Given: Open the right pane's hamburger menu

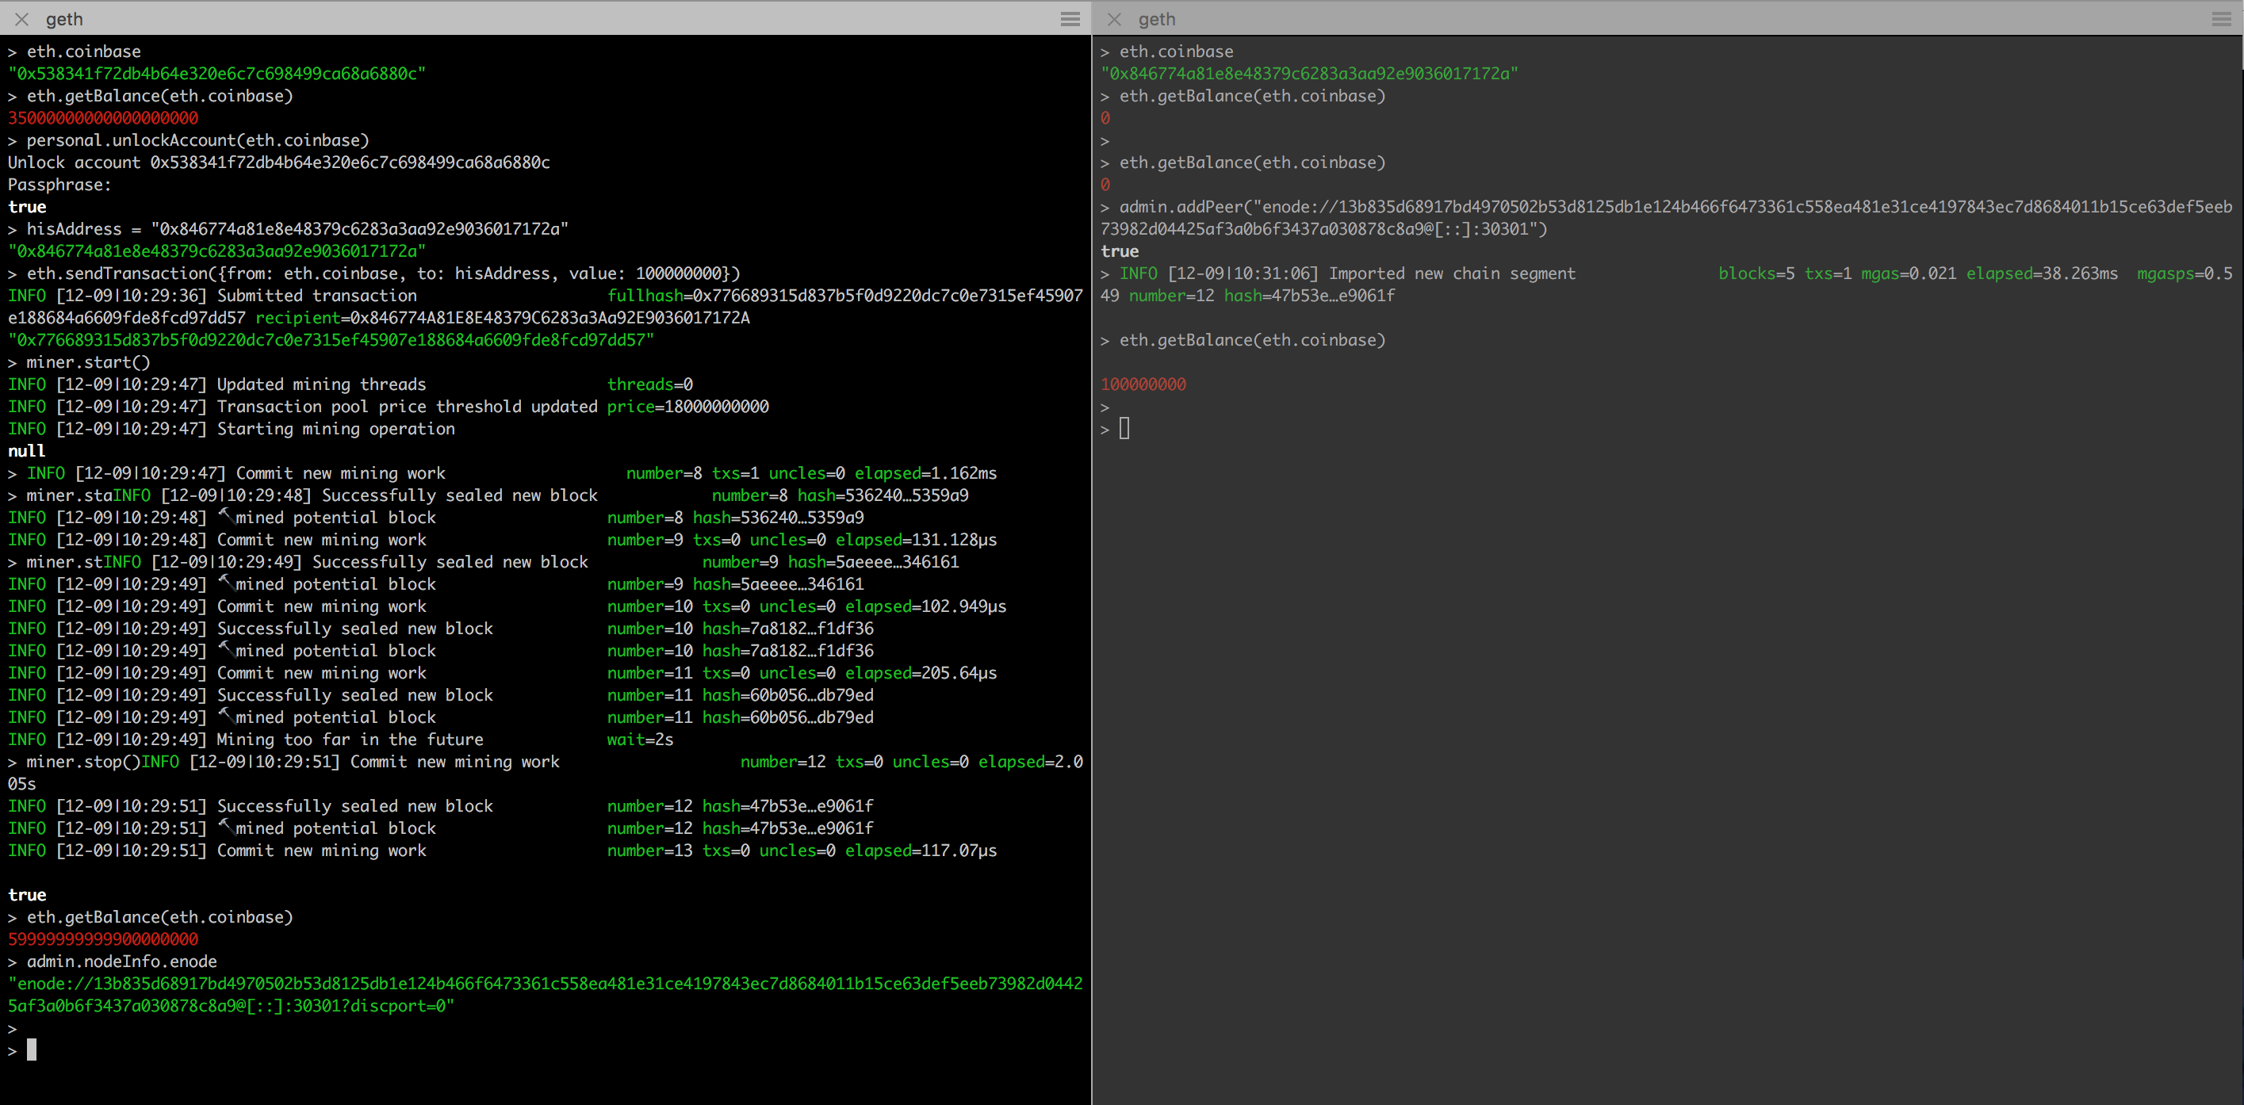Looking at the screenshot, I should (x=2221, y=18).
